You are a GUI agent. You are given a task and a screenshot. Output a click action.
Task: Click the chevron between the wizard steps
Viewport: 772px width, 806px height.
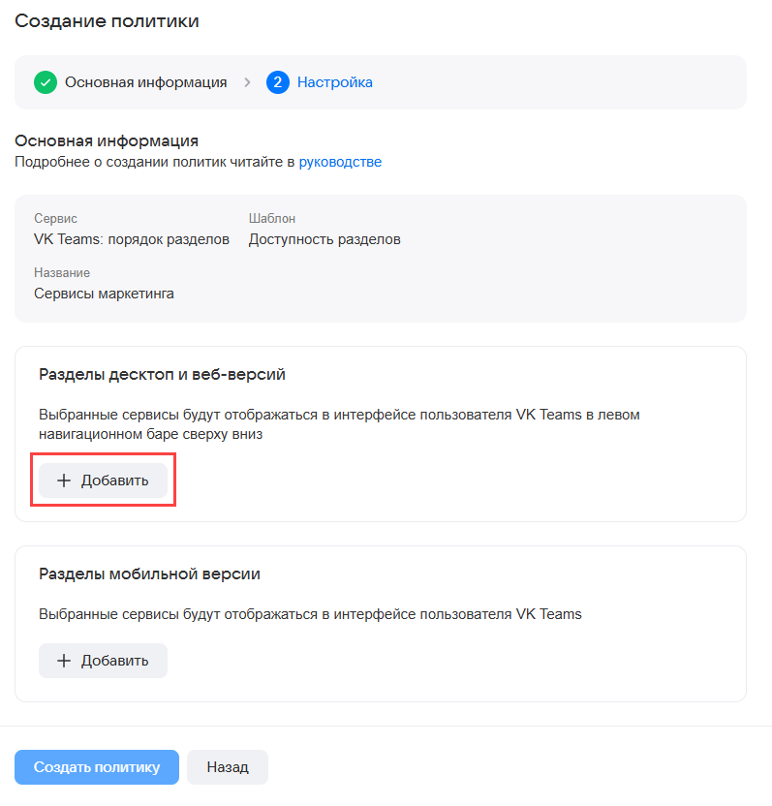pos(248,82)
